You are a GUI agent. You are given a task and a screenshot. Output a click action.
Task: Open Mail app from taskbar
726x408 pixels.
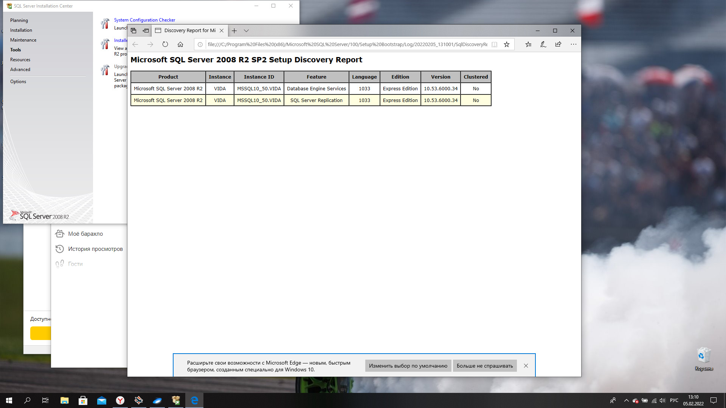click(102, 400)
